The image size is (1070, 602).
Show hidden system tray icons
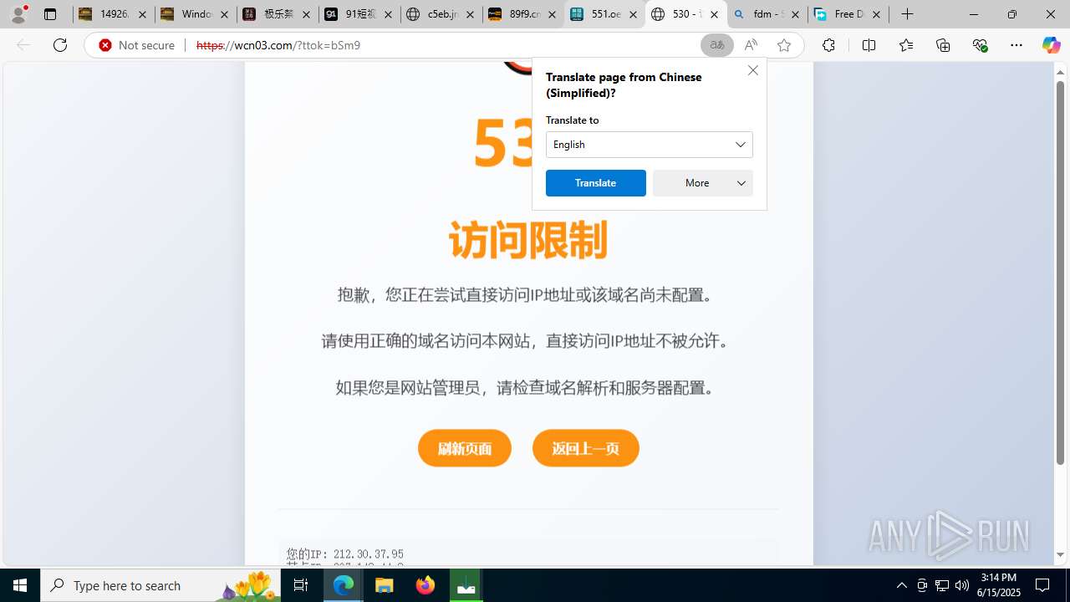tap(901, 585)
